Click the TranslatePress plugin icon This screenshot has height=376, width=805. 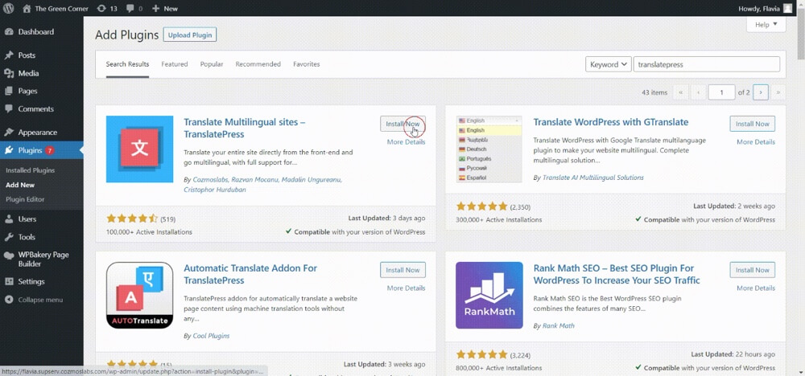coord(139,149)
